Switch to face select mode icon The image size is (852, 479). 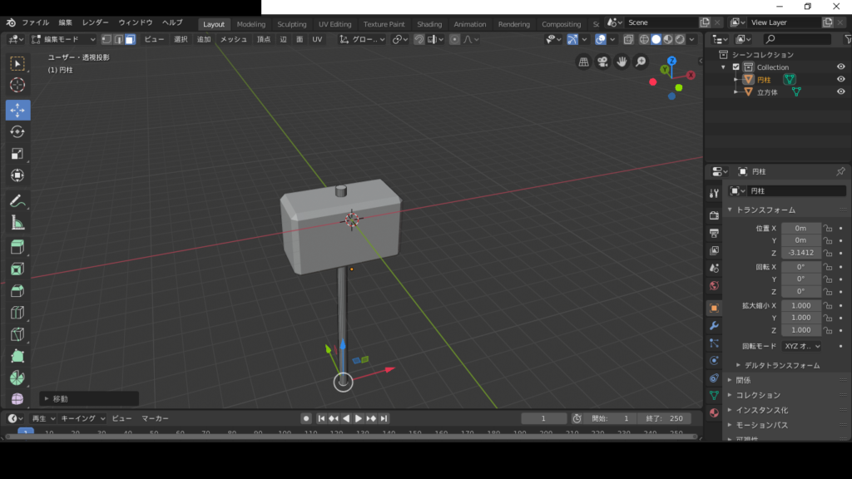(x=130, y=39)
